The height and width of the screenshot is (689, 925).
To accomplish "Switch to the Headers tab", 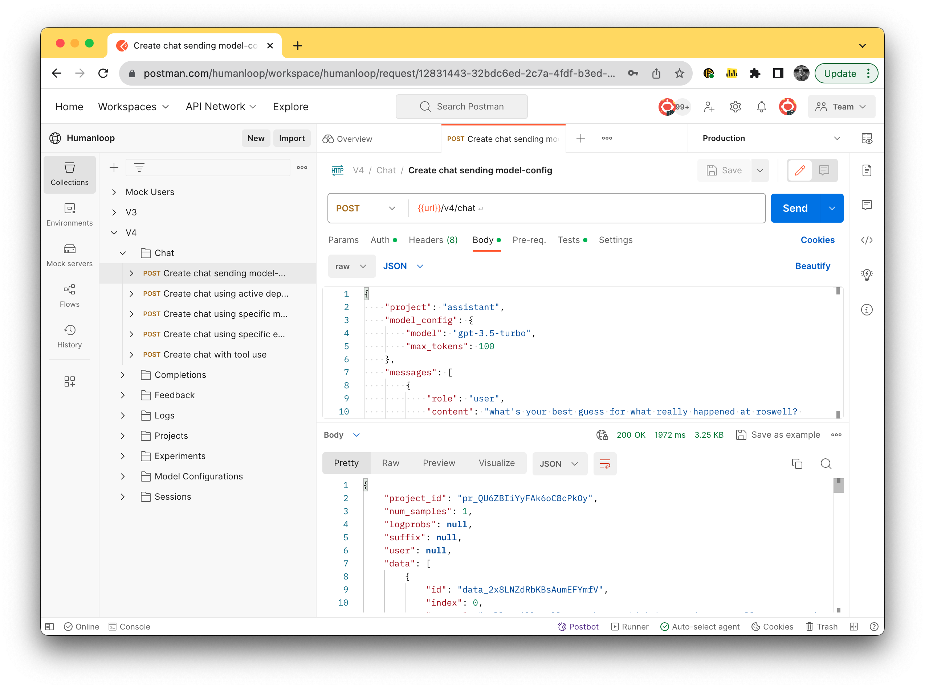I will (433, 240).
